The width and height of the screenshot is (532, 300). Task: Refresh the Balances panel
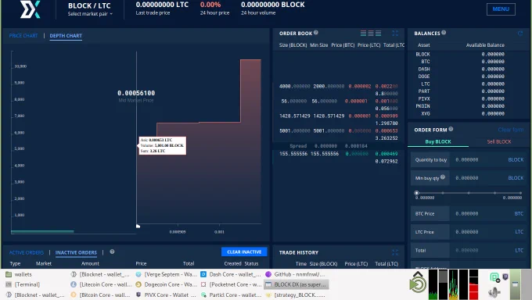click(x=520, y=33)
